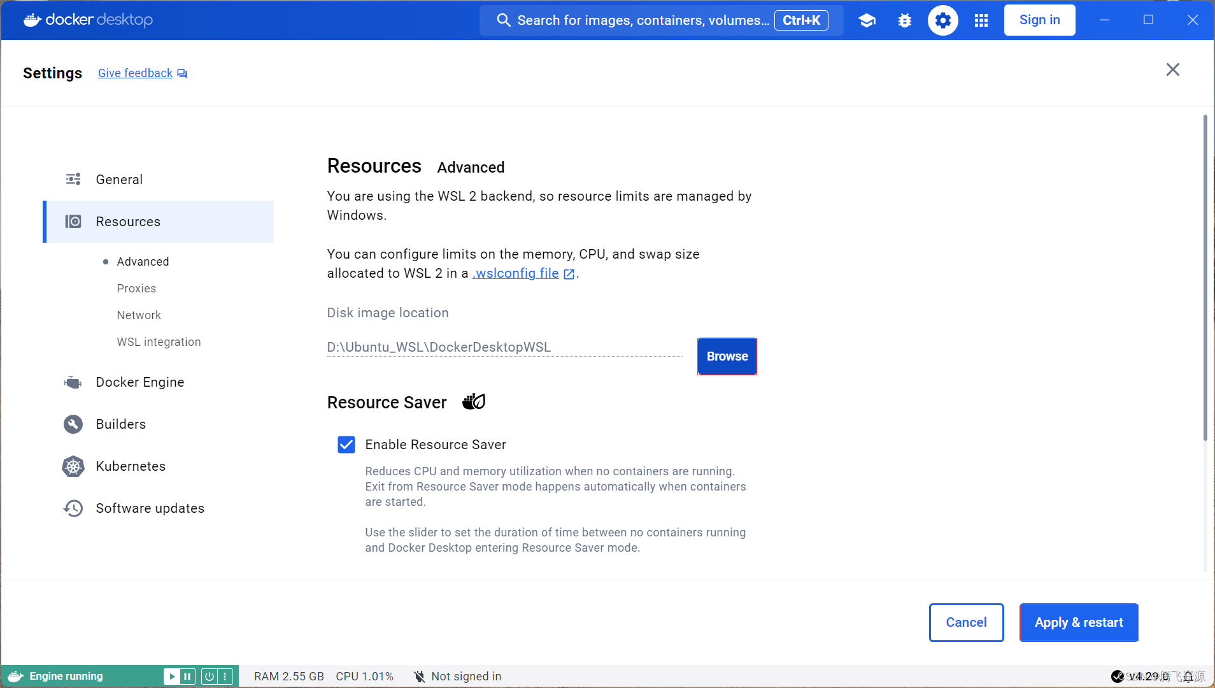The image size is (1215, 688).
Task: Open the Give feedback link
Action: tap(135, 73)
